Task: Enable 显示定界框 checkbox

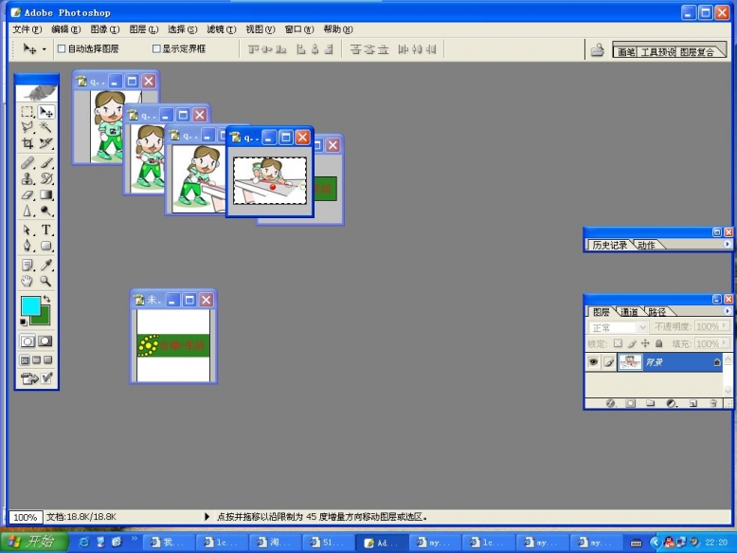Action: pos(156,48)
